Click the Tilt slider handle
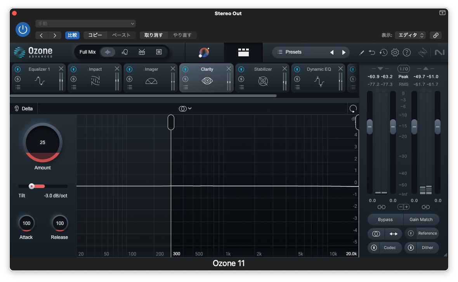458x282 pixels. [x=31, y=186]
